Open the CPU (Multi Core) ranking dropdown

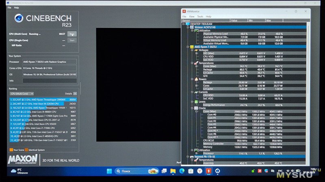(22, 93)
